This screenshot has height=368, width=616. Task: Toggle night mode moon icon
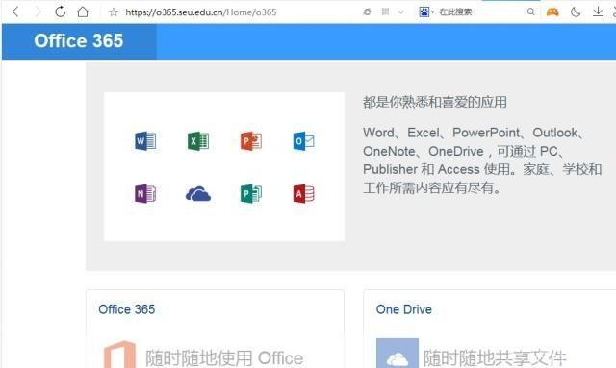[x=576, y=12]
